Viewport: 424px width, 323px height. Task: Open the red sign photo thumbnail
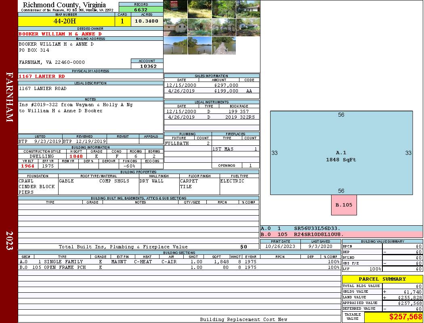click(175, 9)
